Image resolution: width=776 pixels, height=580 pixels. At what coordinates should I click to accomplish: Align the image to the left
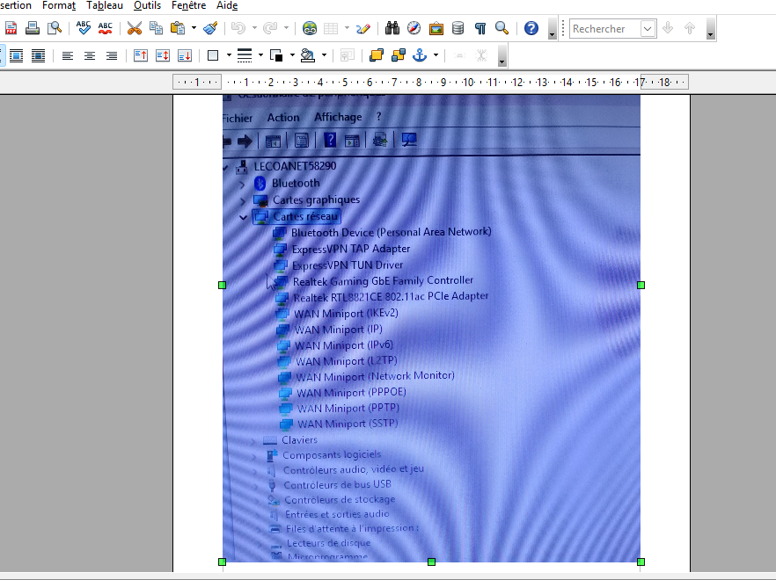67,55
